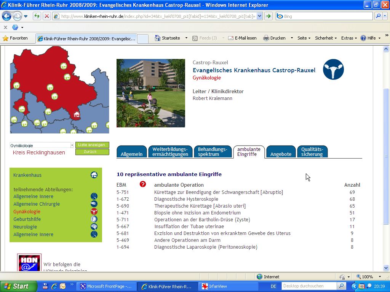
Task: Click the Geburtshilfe icon
Action: 94,219
